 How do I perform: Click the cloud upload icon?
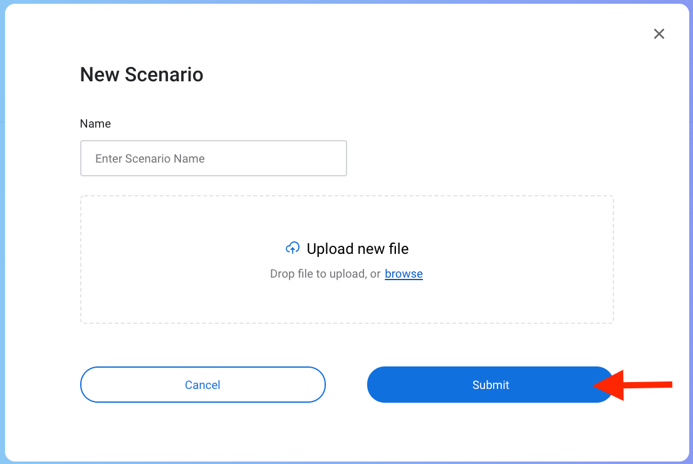coord(293,248)
